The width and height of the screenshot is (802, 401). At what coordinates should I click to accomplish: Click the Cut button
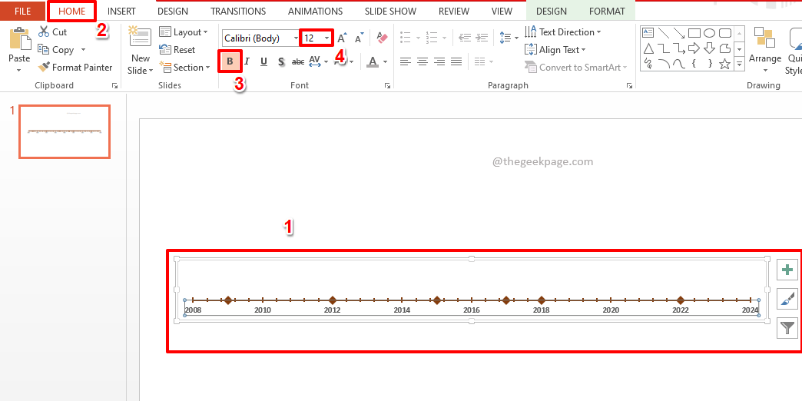(x=52, y=32)
